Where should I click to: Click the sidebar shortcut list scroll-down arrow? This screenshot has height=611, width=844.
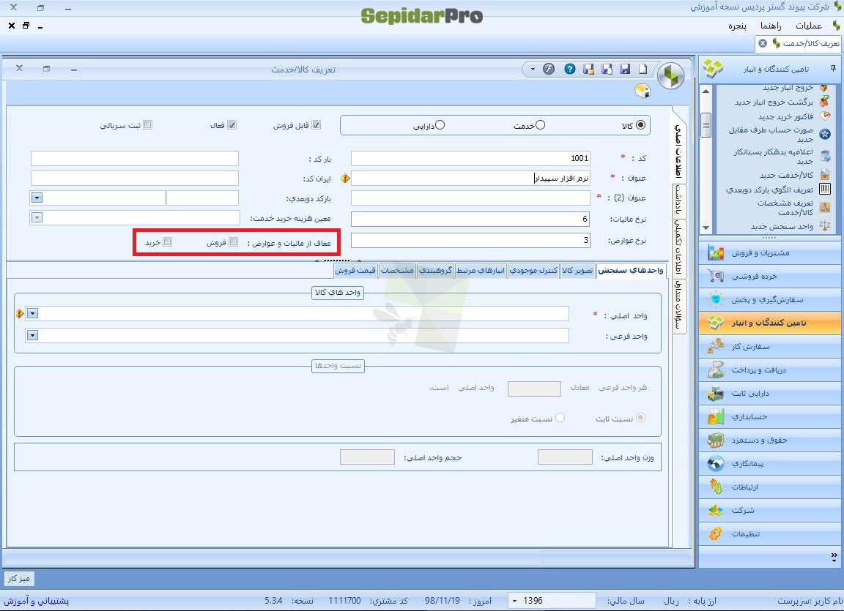[x=706, y=228]
